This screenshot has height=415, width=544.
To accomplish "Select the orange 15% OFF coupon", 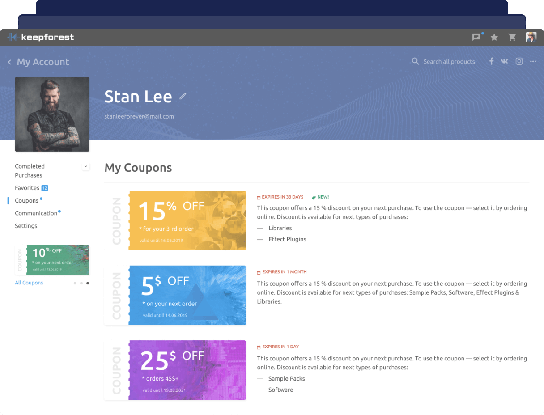I will coord(187,220).
